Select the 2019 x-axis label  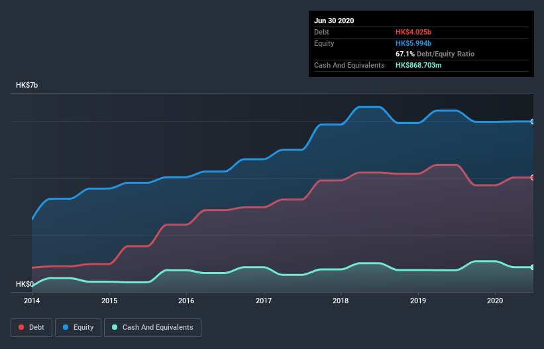[418, 301]
